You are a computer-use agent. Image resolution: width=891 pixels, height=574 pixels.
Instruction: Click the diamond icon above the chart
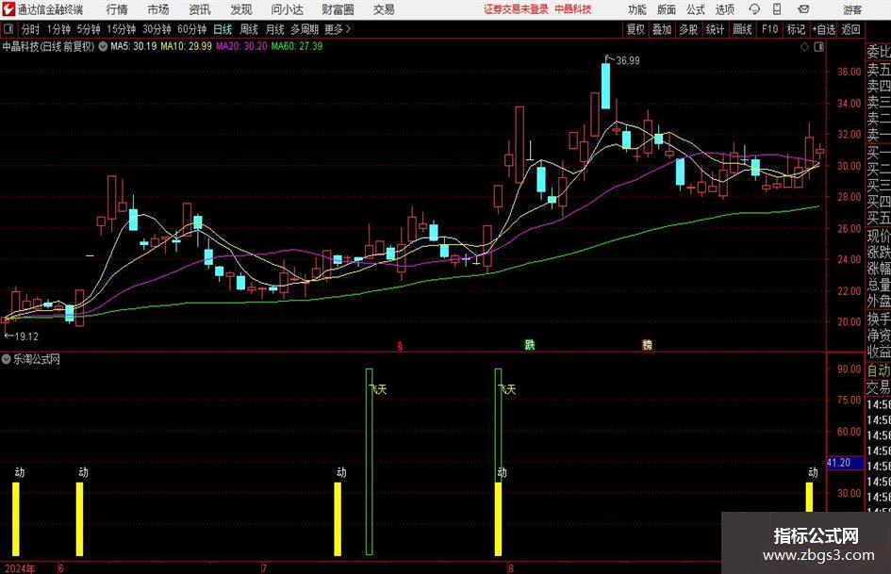[804, 47]
